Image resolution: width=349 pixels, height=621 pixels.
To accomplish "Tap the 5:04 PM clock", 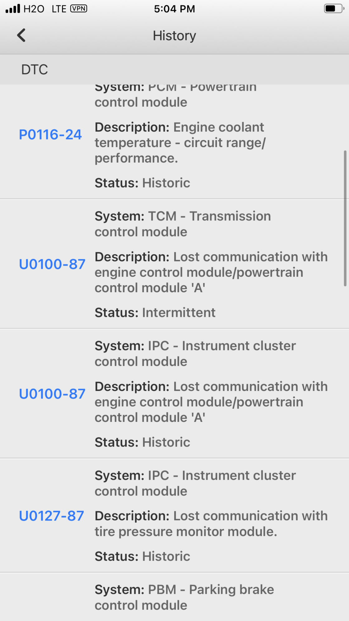I will [x=174, y=9].
